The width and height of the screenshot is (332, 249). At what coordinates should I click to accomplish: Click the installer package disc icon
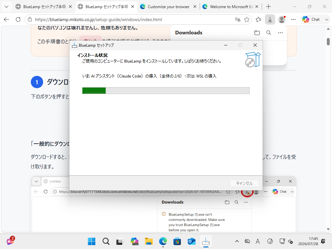(253, 60)
